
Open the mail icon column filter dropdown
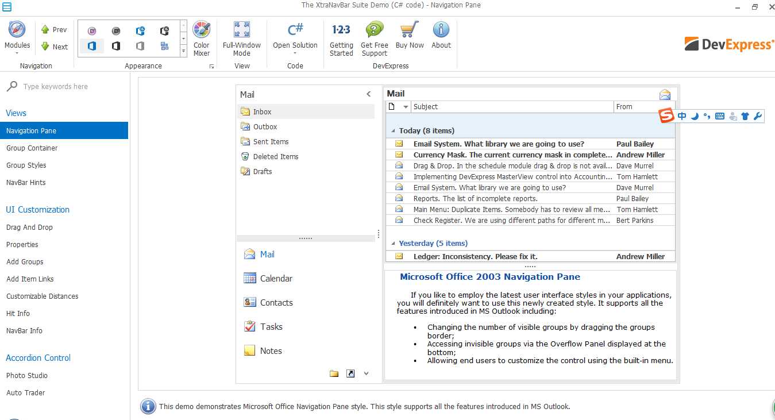tap(406, 107)
